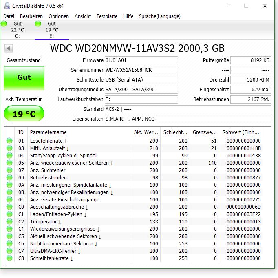278x278 pixels.
Task: Open the Ansicht menu
Action: coord(83,16)
